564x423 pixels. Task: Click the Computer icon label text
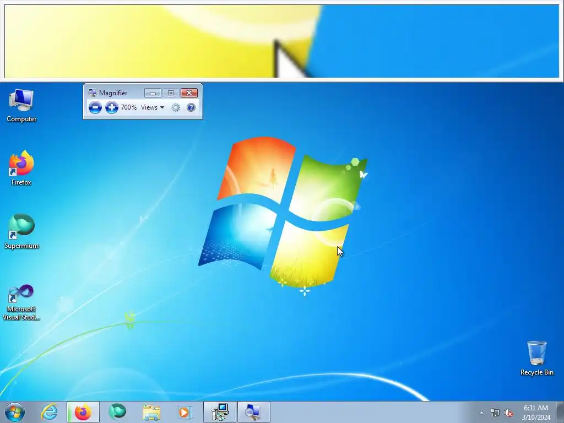pyautogui.click(x=21, y=119)
